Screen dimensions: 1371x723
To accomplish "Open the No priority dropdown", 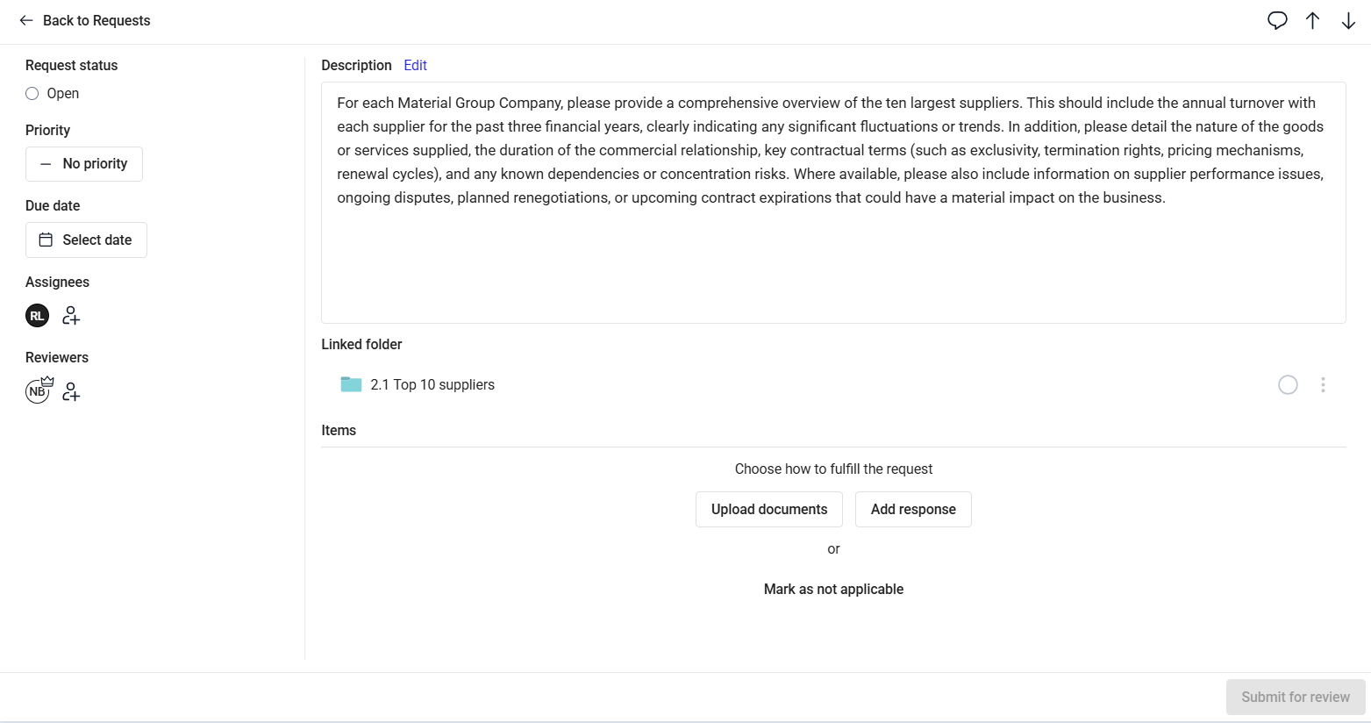I will [84, 164].
